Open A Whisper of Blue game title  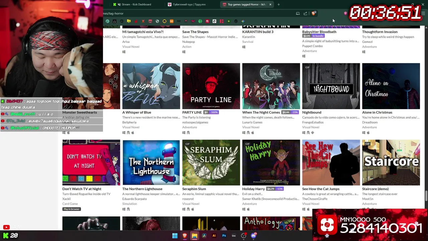click(136, 112)
